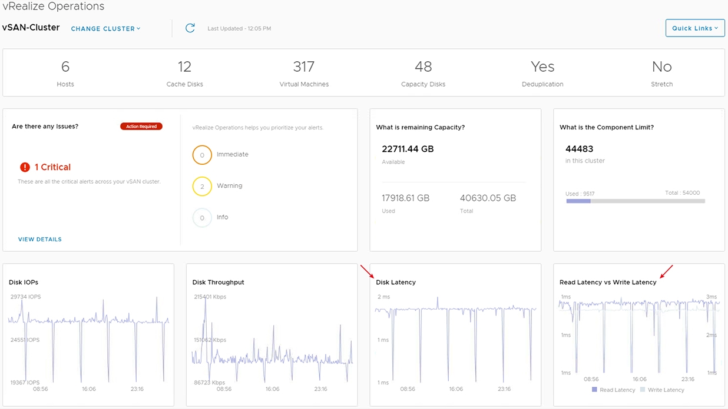
Task: Click the Last Updated 12:05 PM timestamp
Action: click(239, 28)
